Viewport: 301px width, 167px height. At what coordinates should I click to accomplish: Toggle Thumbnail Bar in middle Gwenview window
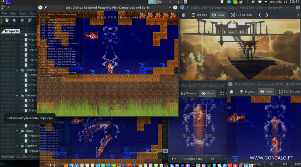click(x=192, y=159)
